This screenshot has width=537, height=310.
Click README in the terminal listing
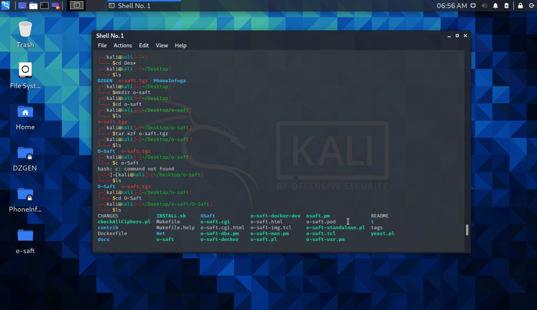[380, 216]
